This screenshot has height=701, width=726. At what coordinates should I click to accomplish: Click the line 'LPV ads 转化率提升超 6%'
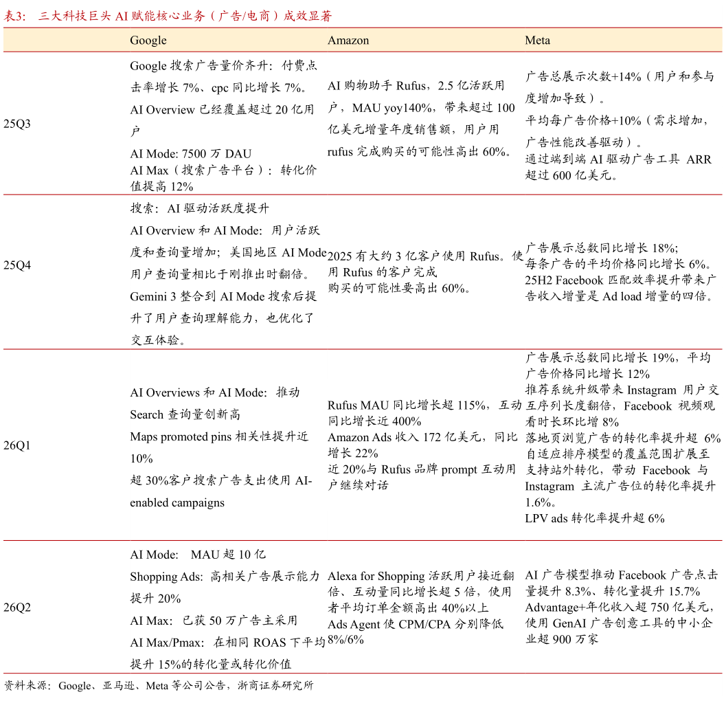[x=595, y=518]
